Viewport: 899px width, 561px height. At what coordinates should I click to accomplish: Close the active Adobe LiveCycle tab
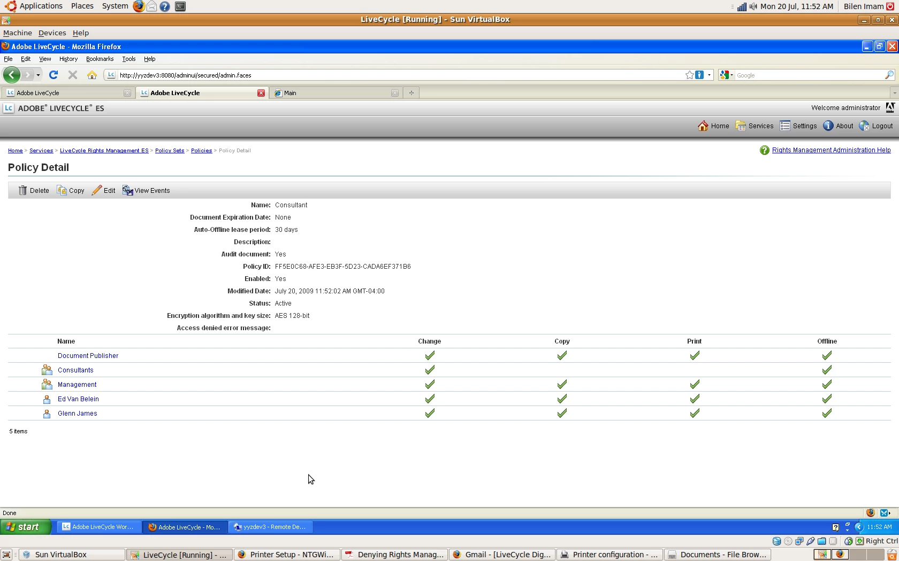tap(261, 93)
